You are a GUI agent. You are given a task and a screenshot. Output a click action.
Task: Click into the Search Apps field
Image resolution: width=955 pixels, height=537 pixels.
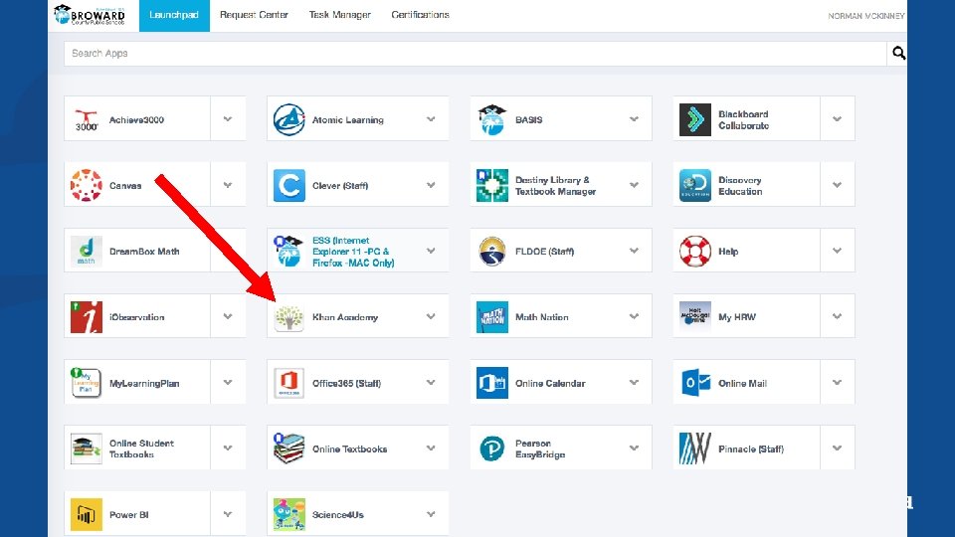[476, 54]
